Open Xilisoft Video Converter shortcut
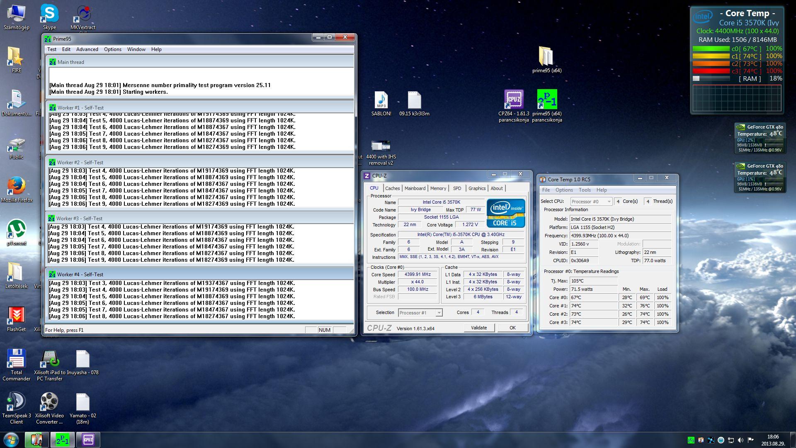796x448 pixels. (x=49, y=409)
